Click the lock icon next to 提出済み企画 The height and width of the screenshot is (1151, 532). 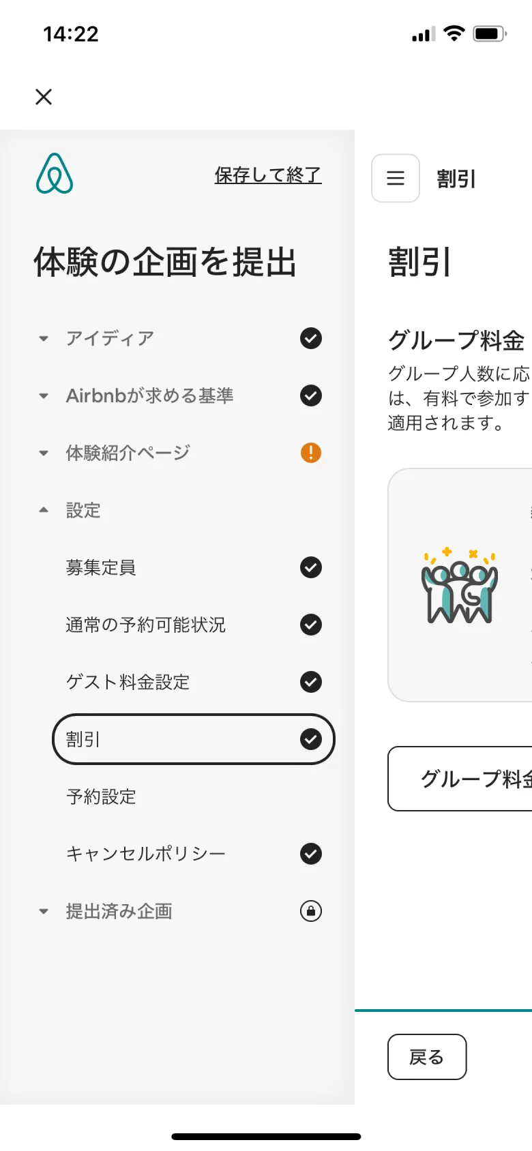pos(310,911)
